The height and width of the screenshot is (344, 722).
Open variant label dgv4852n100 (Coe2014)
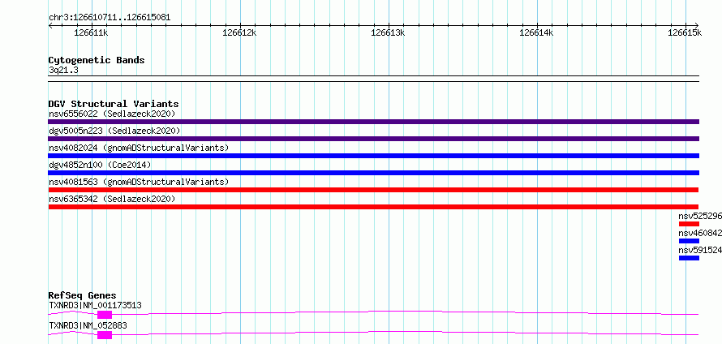100,165
